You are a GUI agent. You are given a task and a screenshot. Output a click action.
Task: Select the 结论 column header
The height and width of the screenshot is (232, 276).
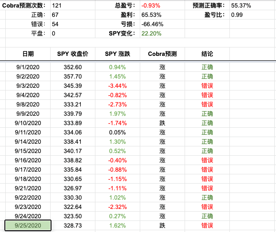[207, 54]
